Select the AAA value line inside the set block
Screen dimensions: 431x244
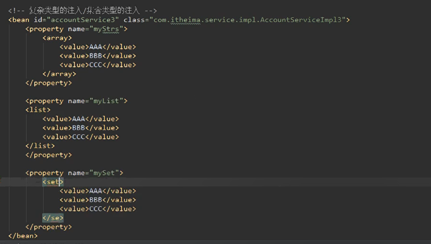pos(98,191)
